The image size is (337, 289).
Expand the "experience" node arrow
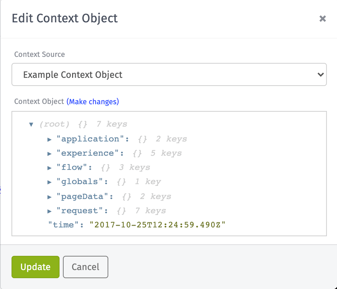[49, 154]
